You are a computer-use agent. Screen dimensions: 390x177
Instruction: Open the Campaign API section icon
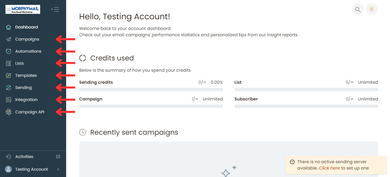coord(8,112)
